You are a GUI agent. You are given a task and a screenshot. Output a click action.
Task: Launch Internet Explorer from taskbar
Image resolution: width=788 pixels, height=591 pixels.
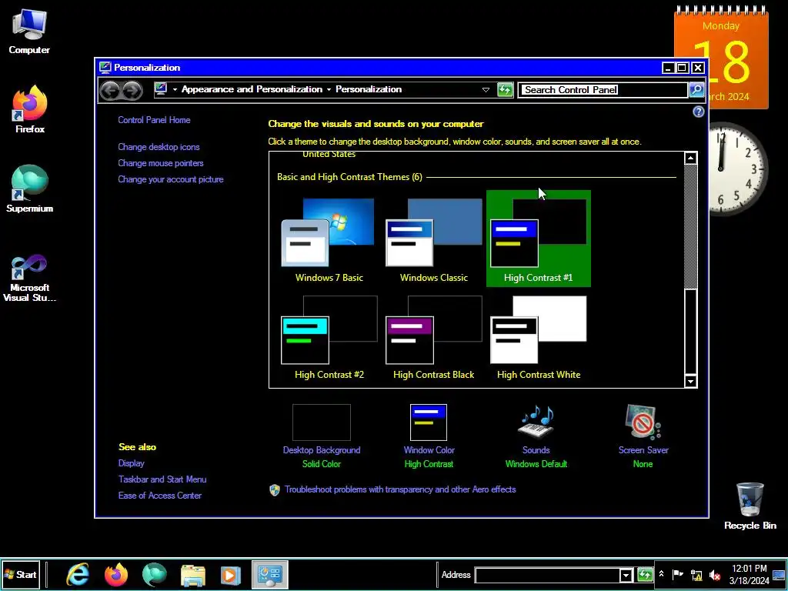pyautogui.click(x=78, y=574)
